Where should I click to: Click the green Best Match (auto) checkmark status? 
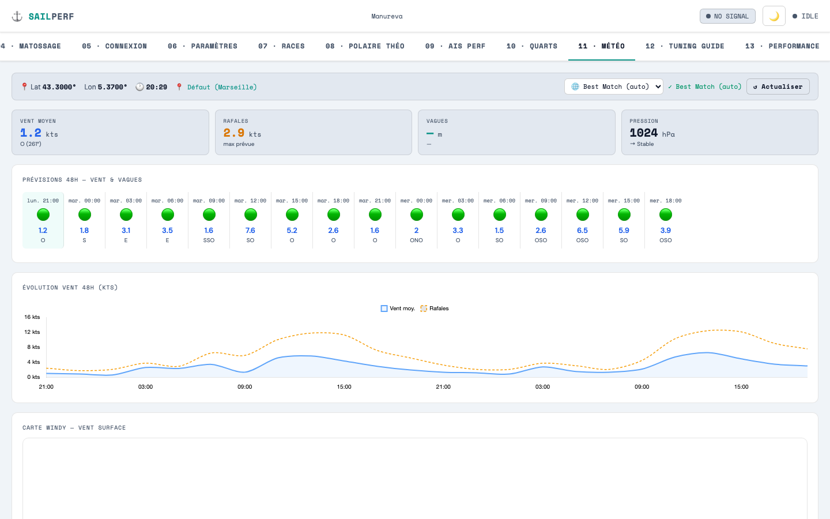tap(704, 86)
